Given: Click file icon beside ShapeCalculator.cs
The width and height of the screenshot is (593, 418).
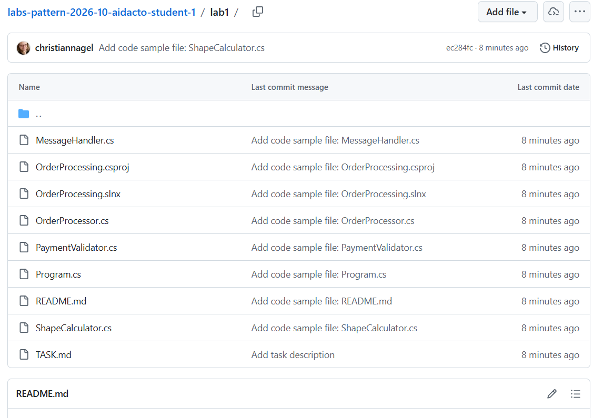Looking at the screenshot, I should click(24, 328).
